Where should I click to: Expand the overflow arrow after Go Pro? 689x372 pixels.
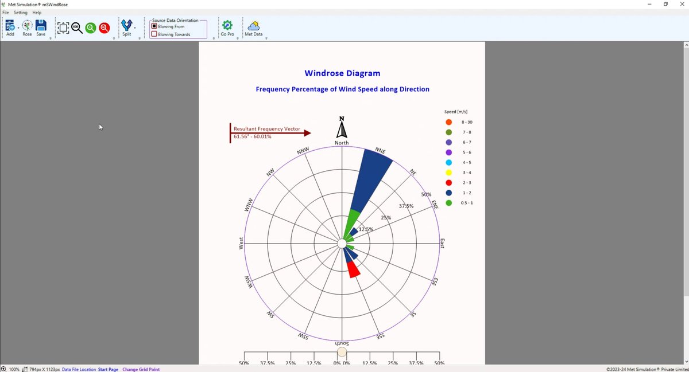(238, 38)
